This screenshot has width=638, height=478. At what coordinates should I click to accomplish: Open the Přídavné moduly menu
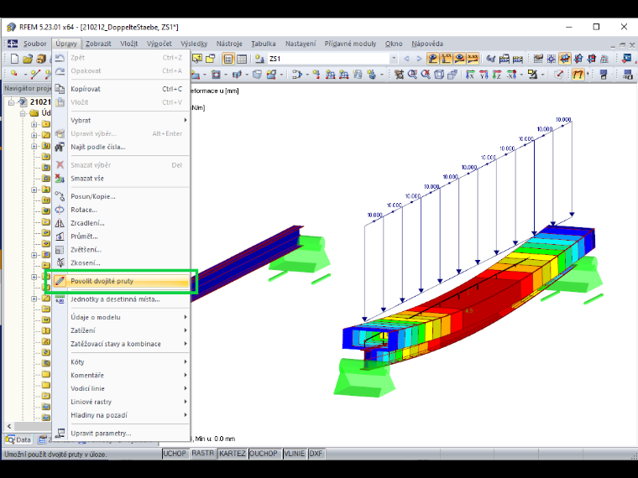click(350, 44)
